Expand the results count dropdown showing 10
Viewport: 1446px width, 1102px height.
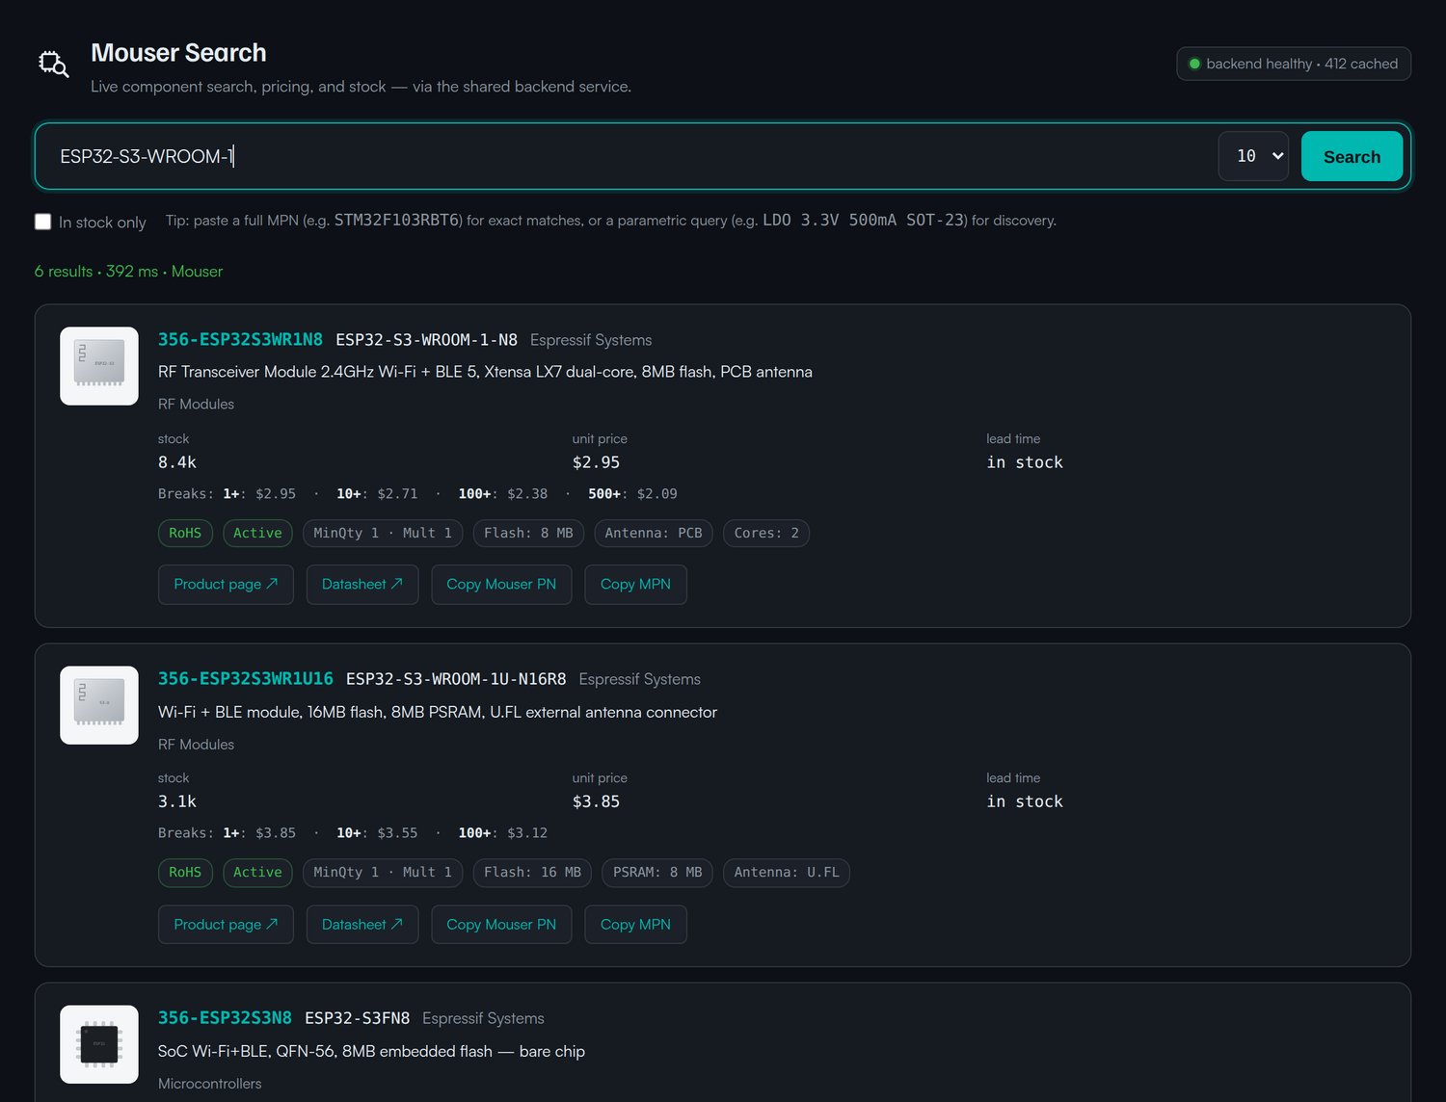pos(1253,156)
